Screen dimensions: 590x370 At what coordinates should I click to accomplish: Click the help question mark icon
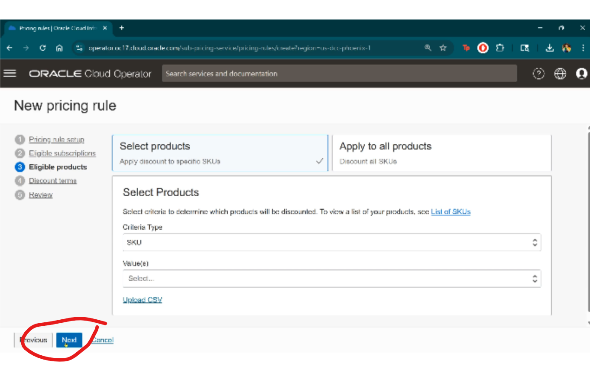point(538,74)
